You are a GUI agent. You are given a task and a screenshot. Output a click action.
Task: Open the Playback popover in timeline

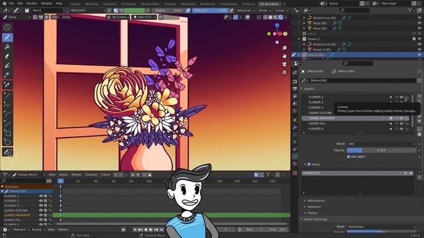(21, 229)
